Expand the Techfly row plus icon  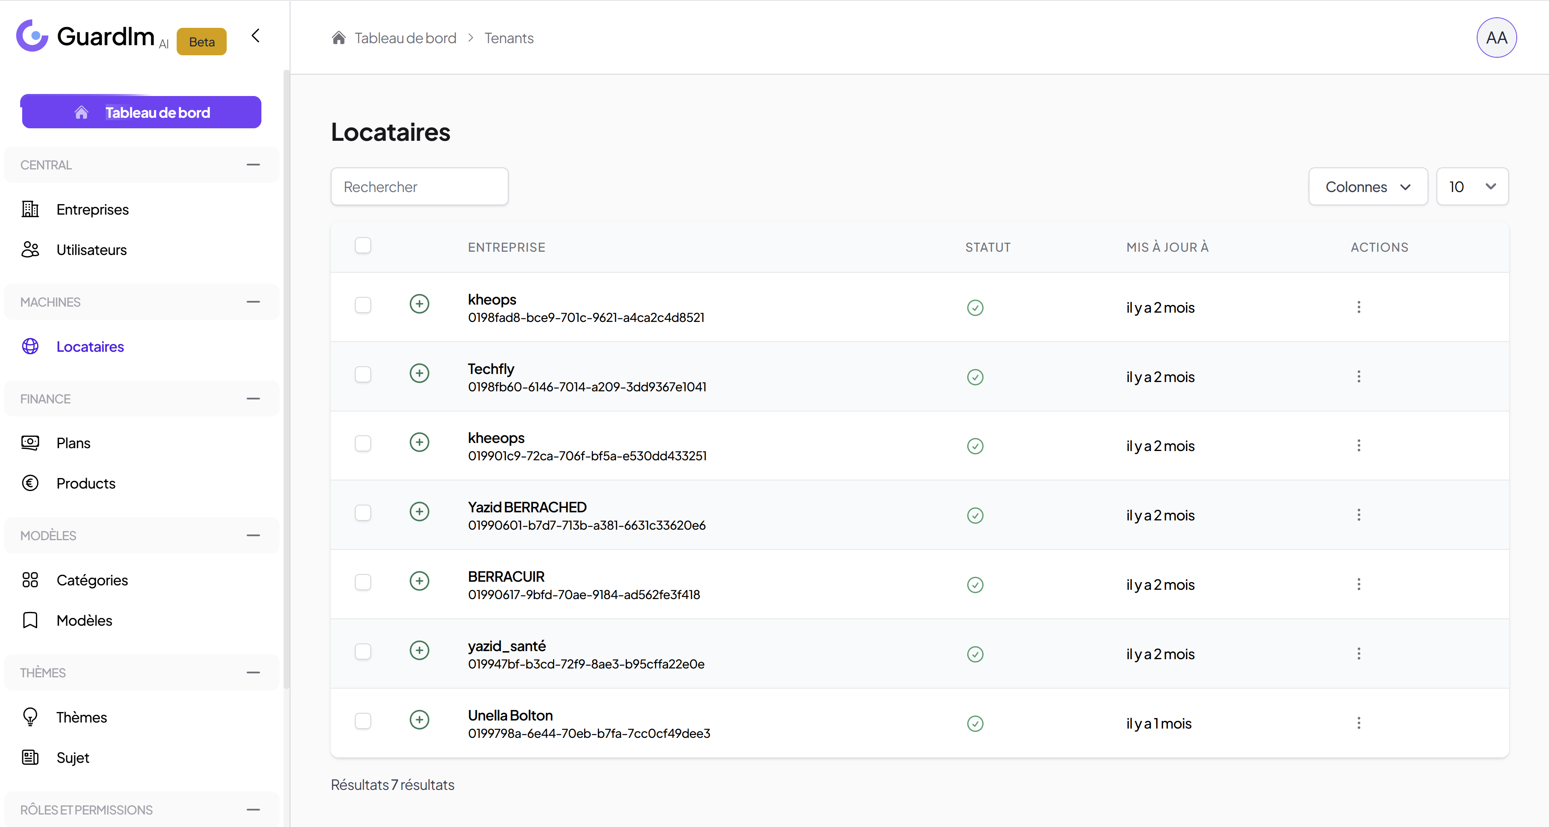pyautogui.click(x=419, y=373)
